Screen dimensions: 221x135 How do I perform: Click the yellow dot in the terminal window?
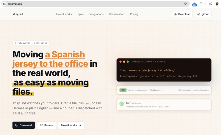[x=124, y=62]
